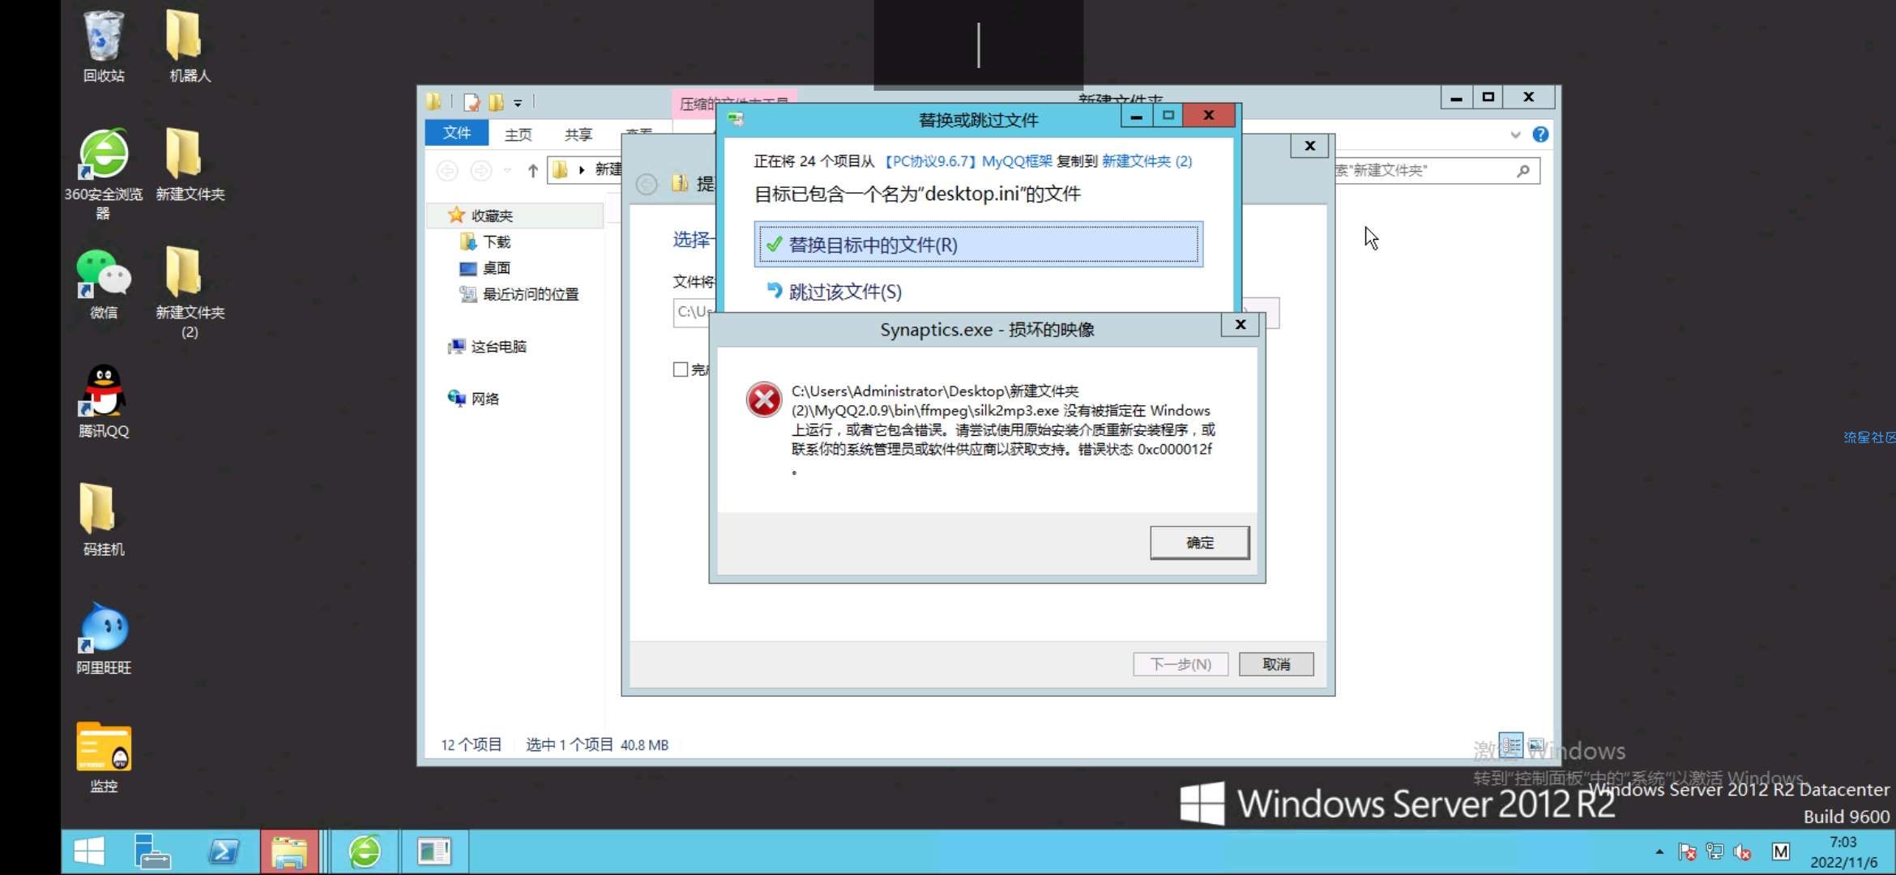The image size is (1896, 875).
Task: Close the Synaptics.exe error dialog
Action: click(1240, 325)
